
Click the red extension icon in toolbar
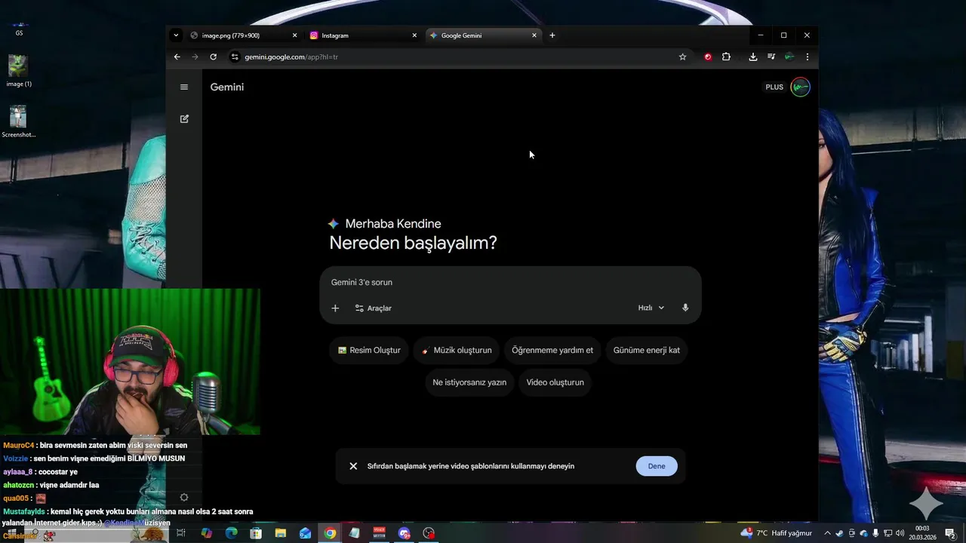(708, 57)
